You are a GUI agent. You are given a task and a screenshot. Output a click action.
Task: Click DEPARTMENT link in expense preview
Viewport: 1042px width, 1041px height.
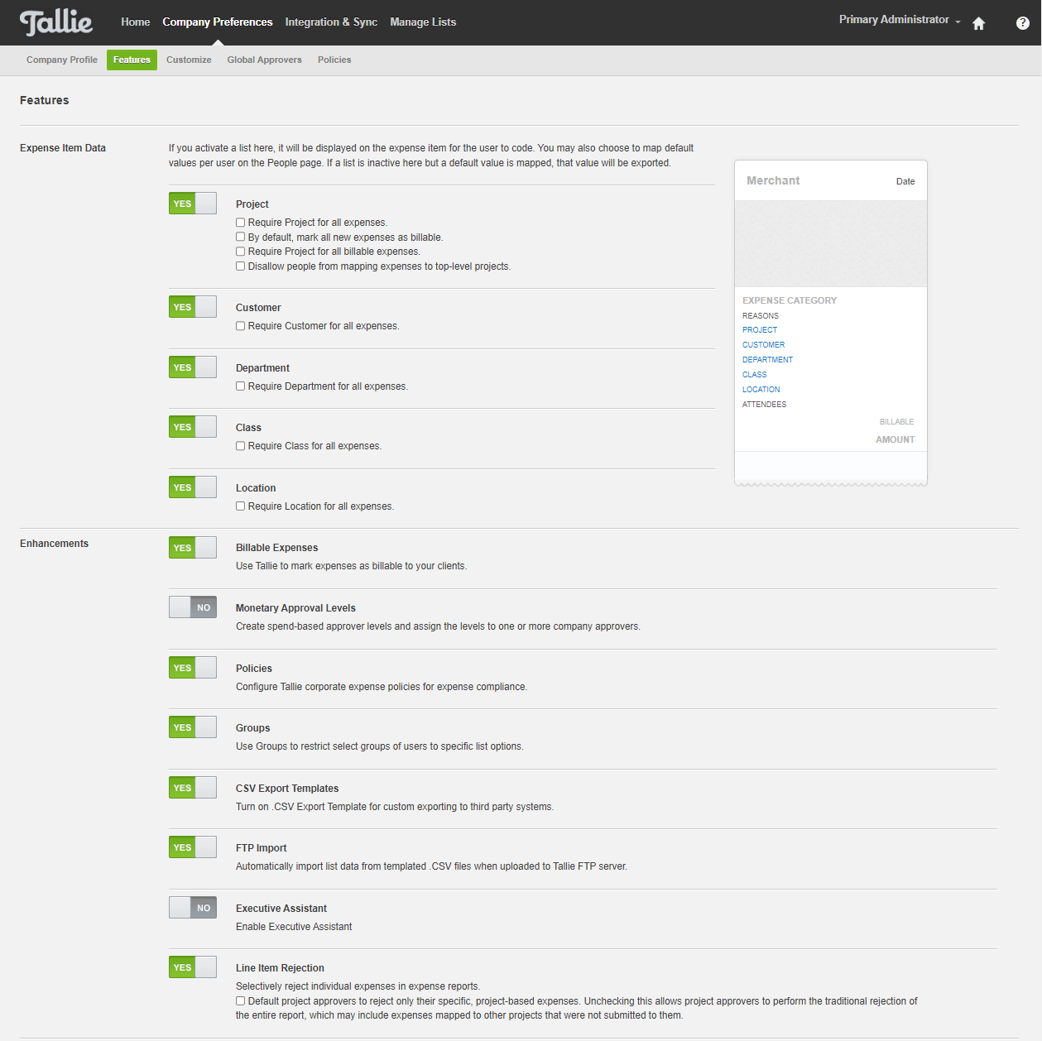[x=767, y=360]
